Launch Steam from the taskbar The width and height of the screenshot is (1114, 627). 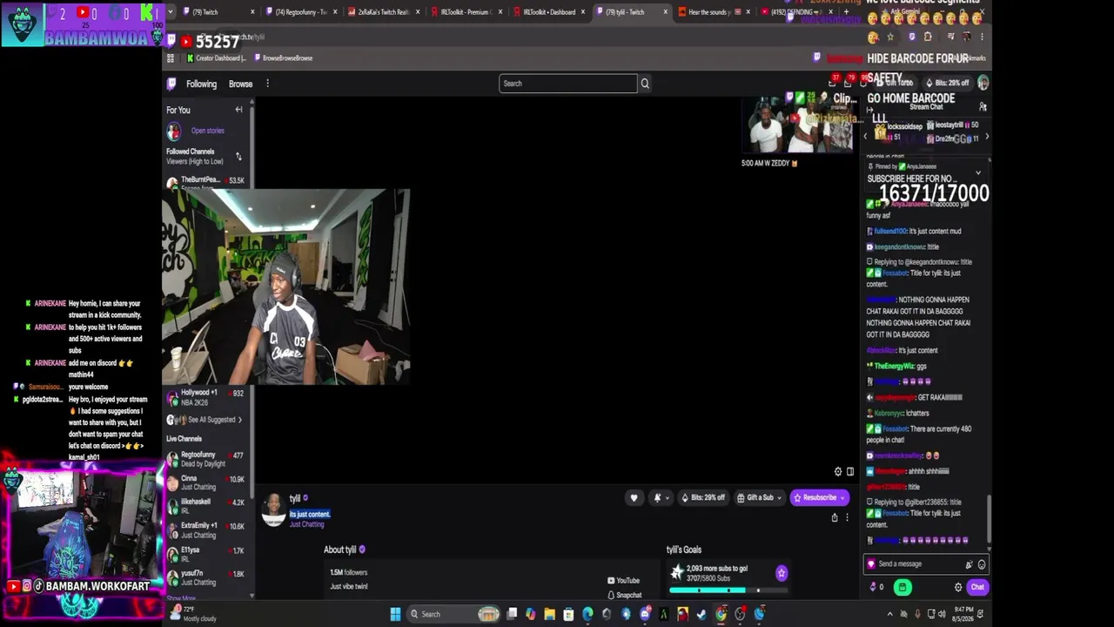tap(701, 614)
